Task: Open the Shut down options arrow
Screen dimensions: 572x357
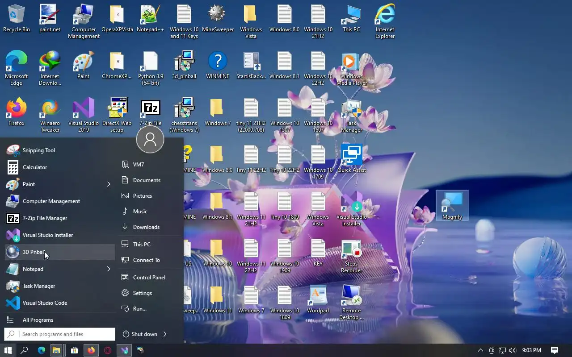Action: tap(165, 334)
